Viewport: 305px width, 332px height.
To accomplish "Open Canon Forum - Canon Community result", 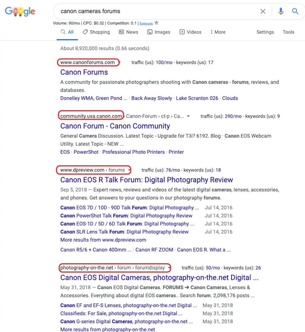I will (x=115, y=126).
